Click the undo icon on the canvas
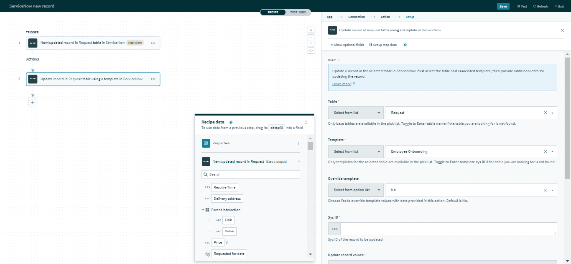The width and height of the screenshot is (571, 264). click(311, 30)
